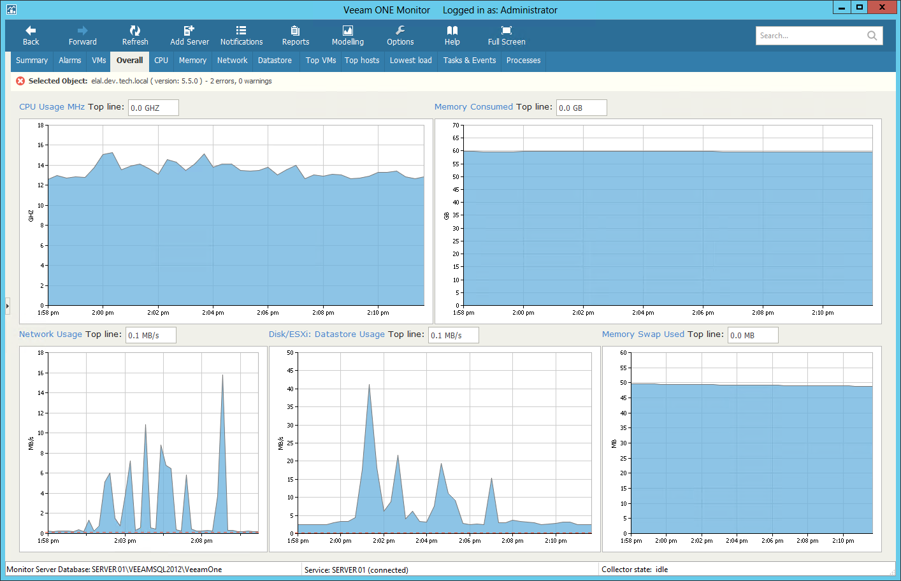Select the VMs tab

pyautogui.click(x=99, y=61)
